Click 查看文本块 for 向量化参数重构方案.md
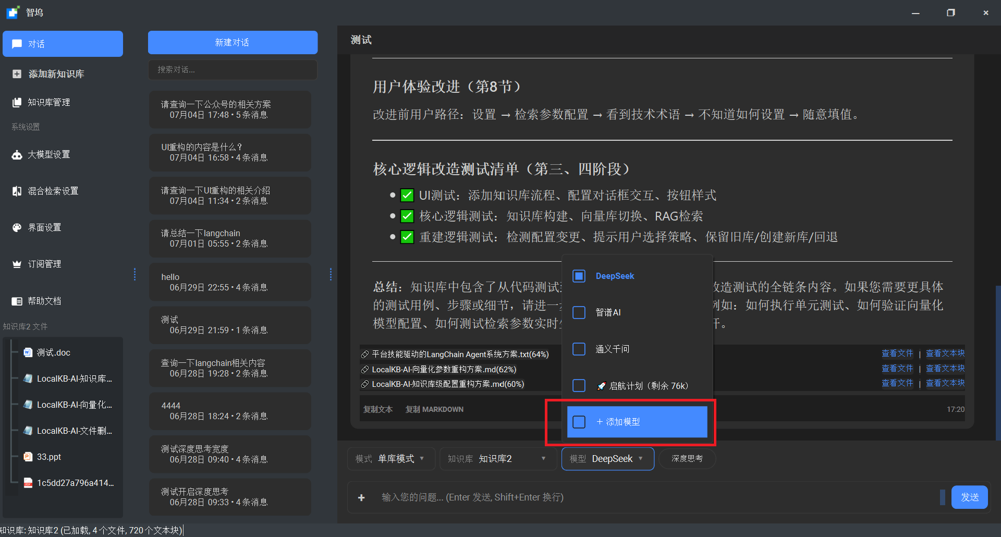The height and width of the screenshot is (537, 1001). point(945,369)
